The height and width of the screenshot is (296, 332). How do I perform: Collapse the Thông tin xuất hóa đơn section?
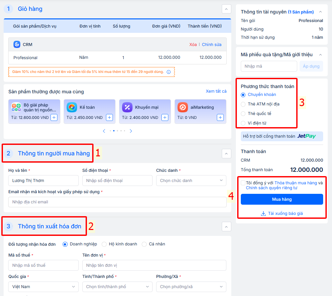click(226, 226)
